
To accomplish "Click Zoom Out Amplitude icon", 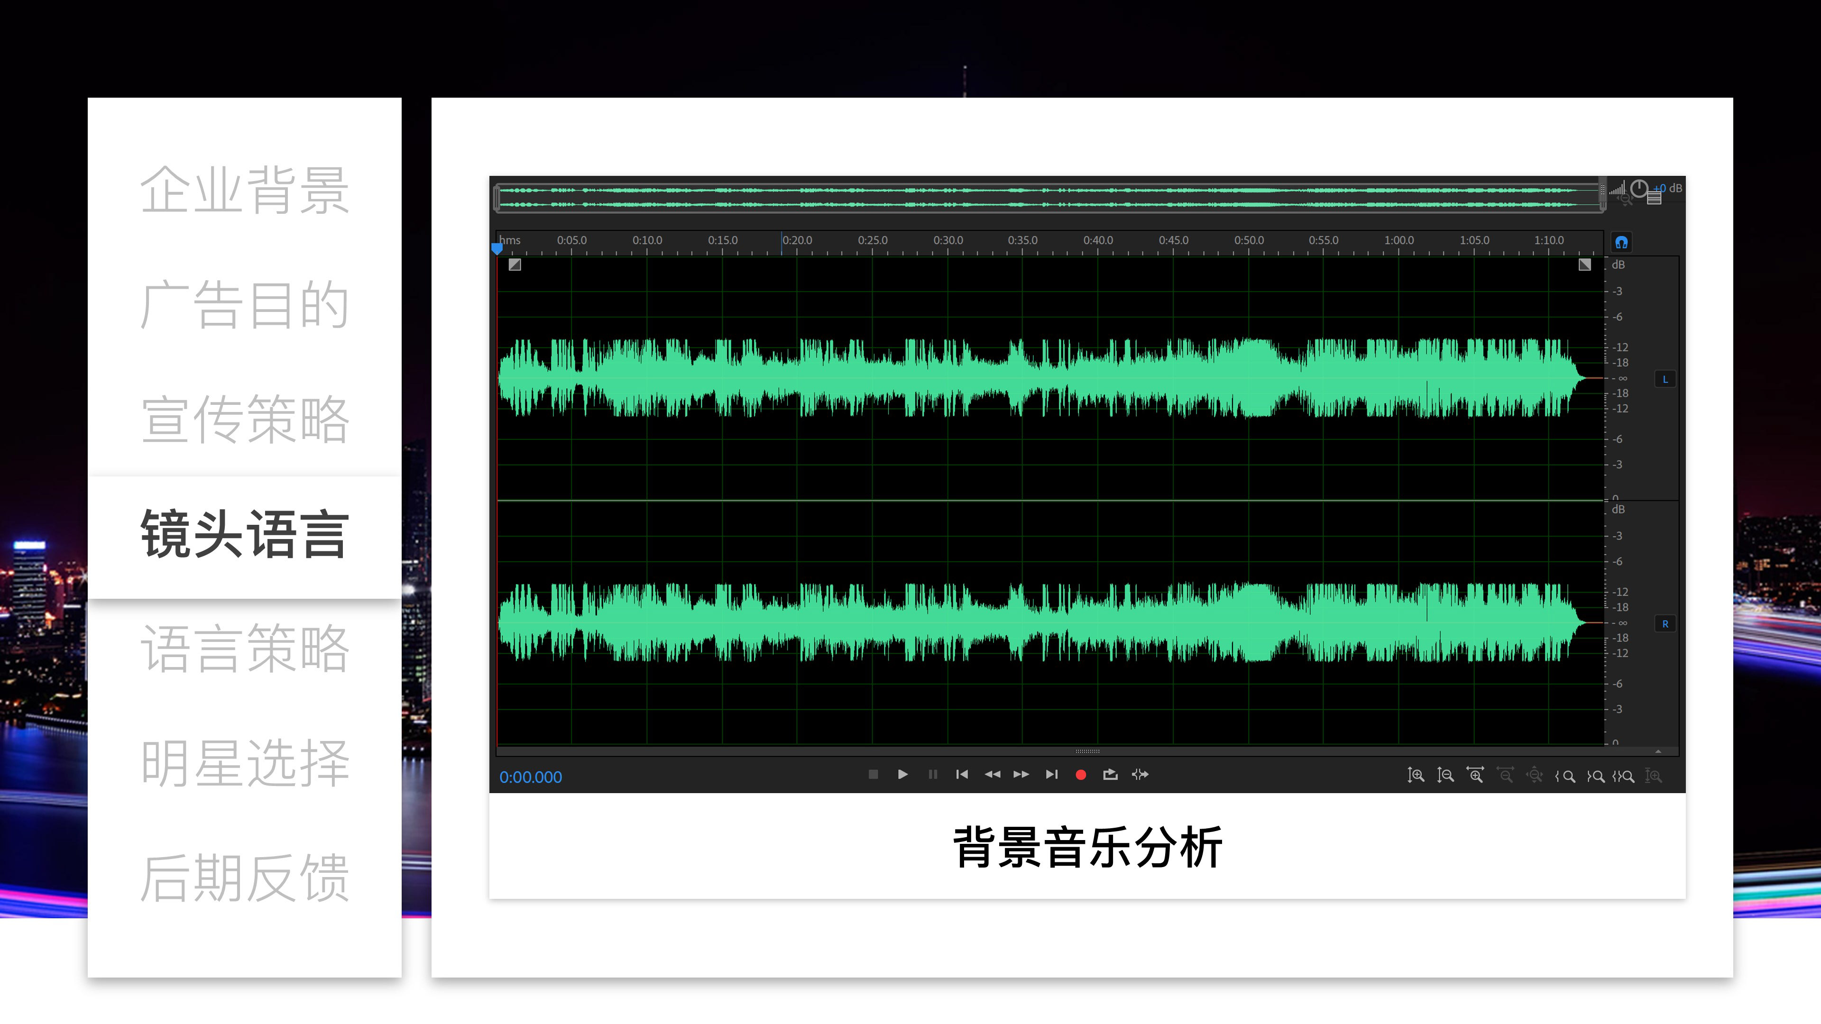I will tap(1445, 775).
